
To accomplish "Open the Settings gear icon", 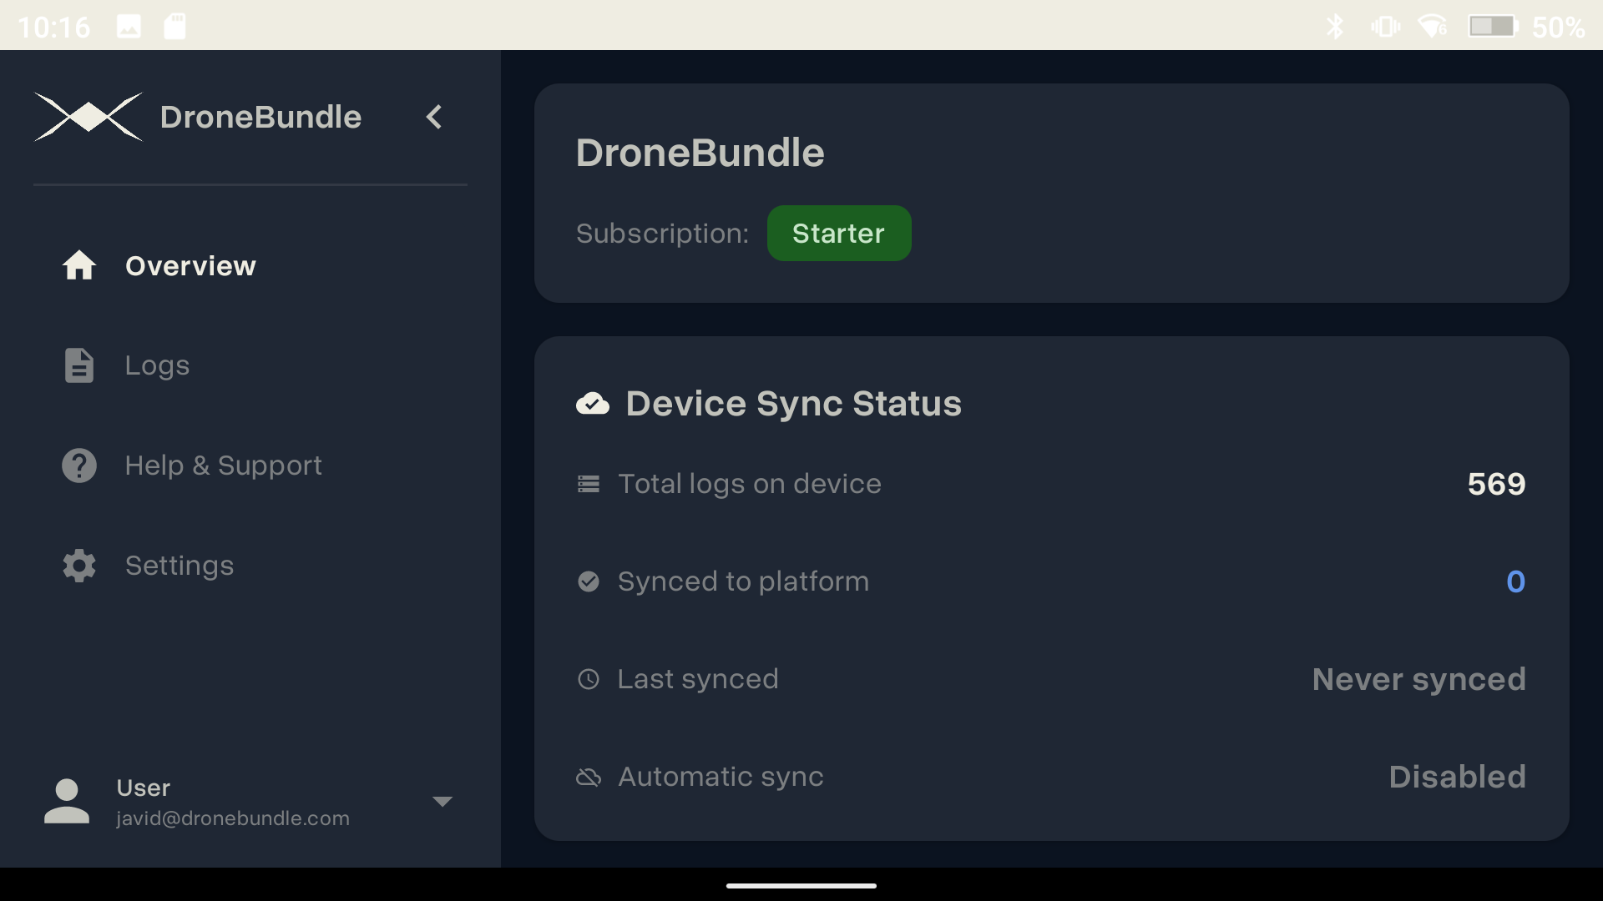I will (78, 565).
